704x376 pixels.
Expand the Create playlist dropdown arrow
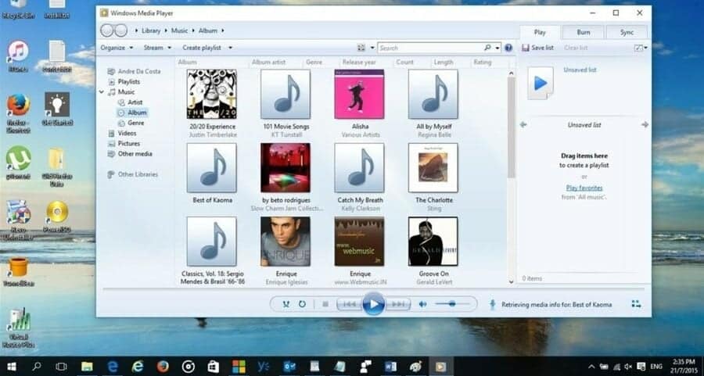click(230, 48)
